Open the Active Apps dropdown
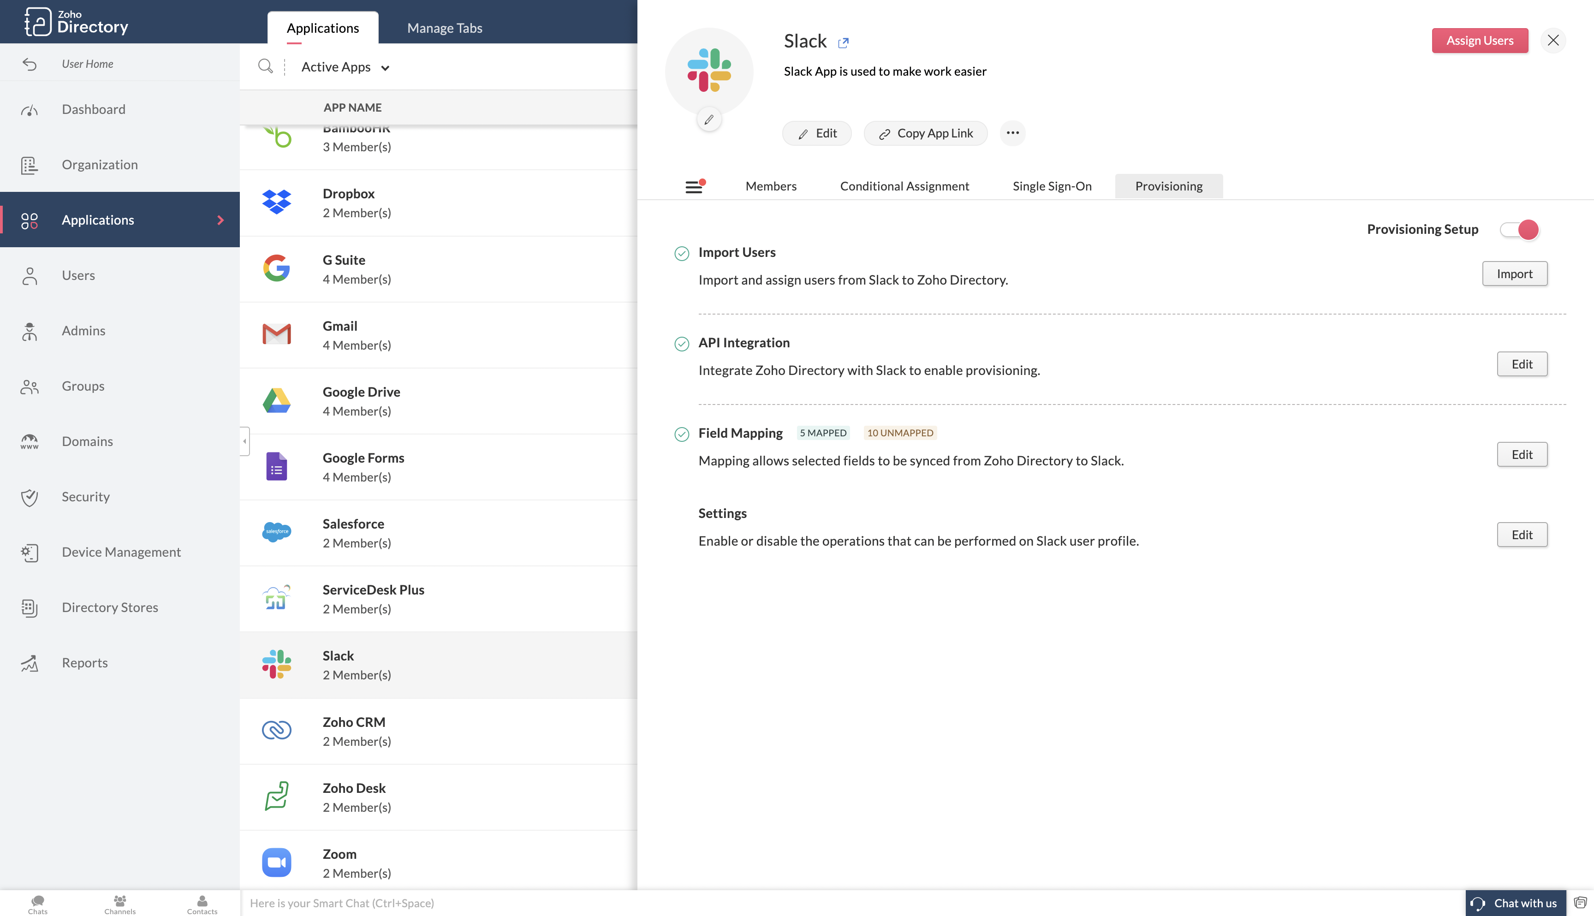1594x916 pixels. pos(345,67)
